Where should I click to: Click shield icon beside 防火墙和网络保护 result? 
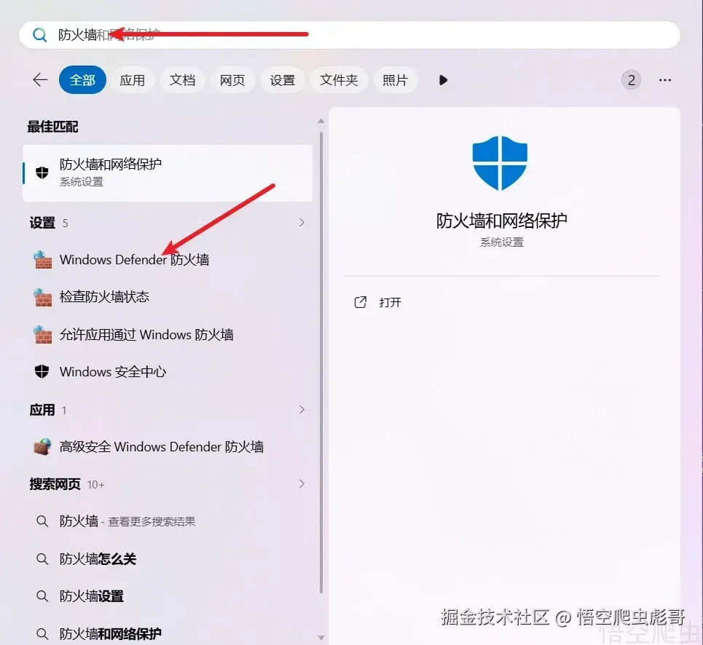(x=42, y=173)
